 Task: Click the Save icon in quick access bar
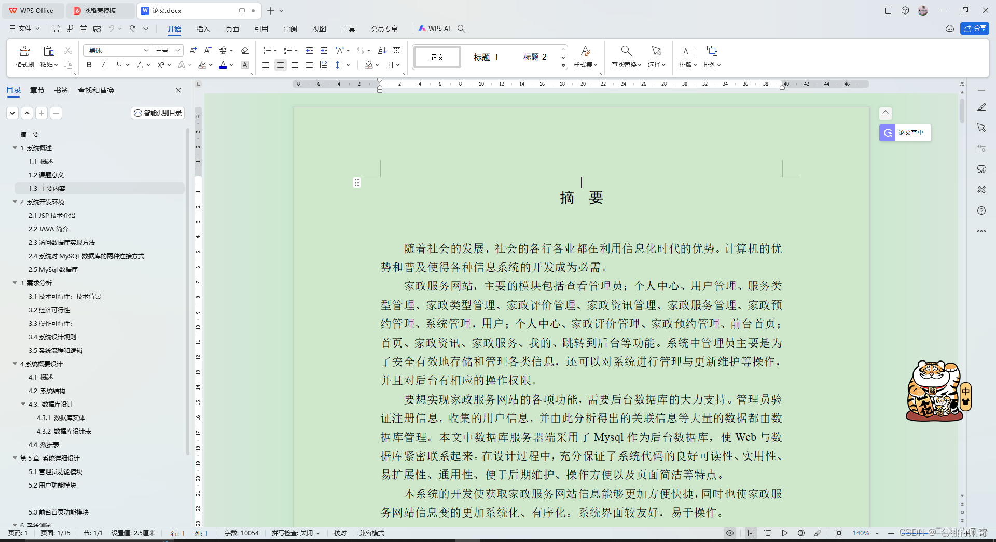[x=57, y=29]
